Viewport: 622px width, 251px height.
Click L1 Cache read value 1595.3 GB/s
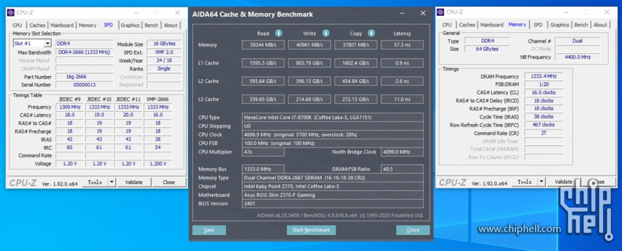tap(263, 63)
